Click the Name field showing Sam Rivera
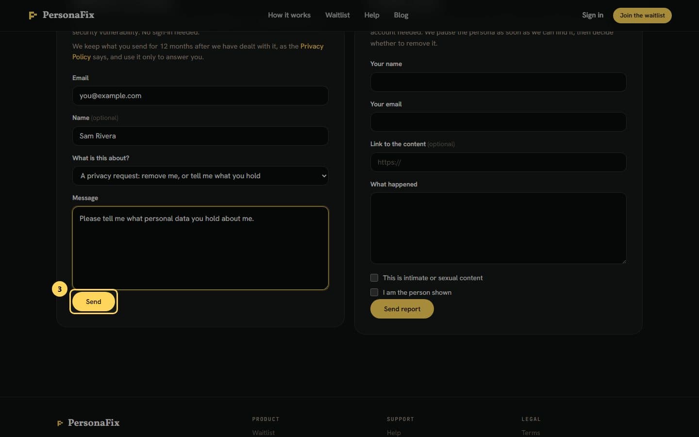The height and width of the screenshot is (437, 699). point(200,136)
